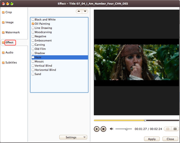The width and height of the screenshot is (180, 143).
Task: Click the volume slider knob
Action: 127,129
